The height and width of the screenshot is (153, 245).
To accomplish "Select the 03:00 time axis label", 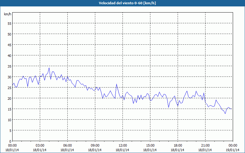I will click(40, 146).
